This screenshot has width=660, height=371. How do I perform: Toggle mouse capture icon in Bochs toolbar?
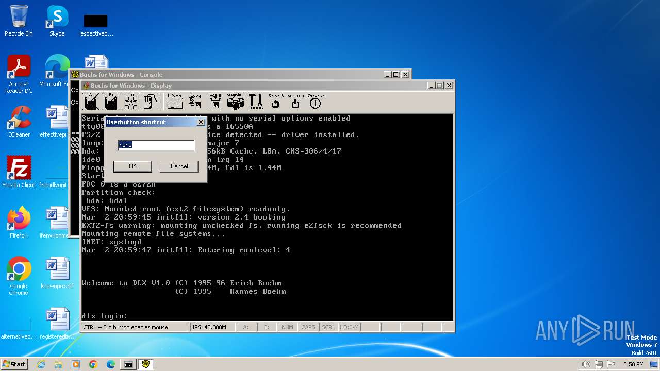[x=151, y=102]
